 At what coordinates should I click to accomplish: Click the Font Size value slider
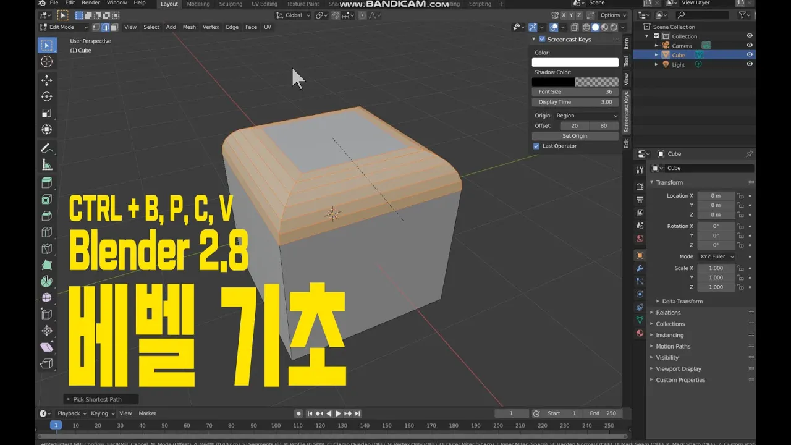tap(575, 91)
